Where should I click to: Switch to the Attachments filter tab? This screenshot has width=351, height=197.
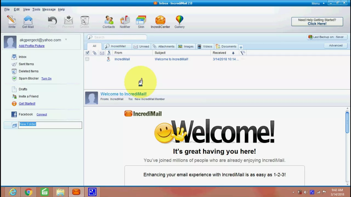point(163,46)
